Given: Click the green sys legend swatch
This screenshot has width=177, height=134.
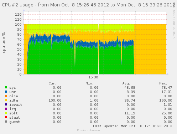Looking at the screenshot, I should (x=6, y=87).
